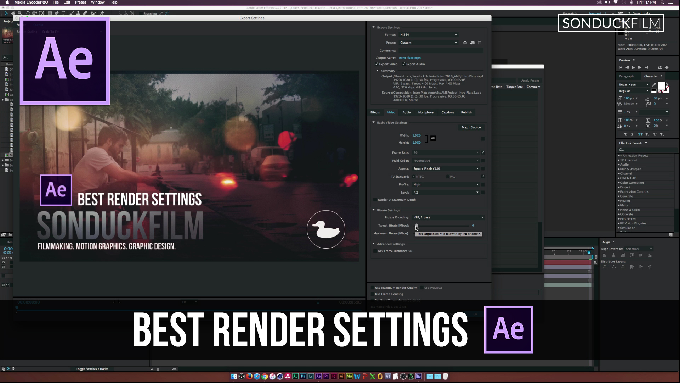Open the Preset menu in the menu bar
Image resolution: width=680 pixels, height=383 pixels.
80,2
